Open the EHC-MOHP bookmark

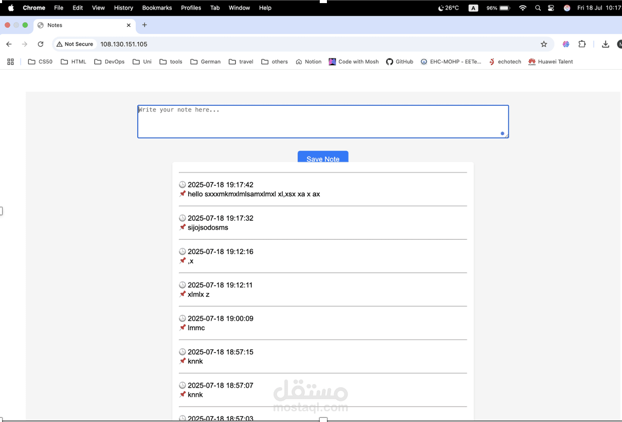click(451, 62)
